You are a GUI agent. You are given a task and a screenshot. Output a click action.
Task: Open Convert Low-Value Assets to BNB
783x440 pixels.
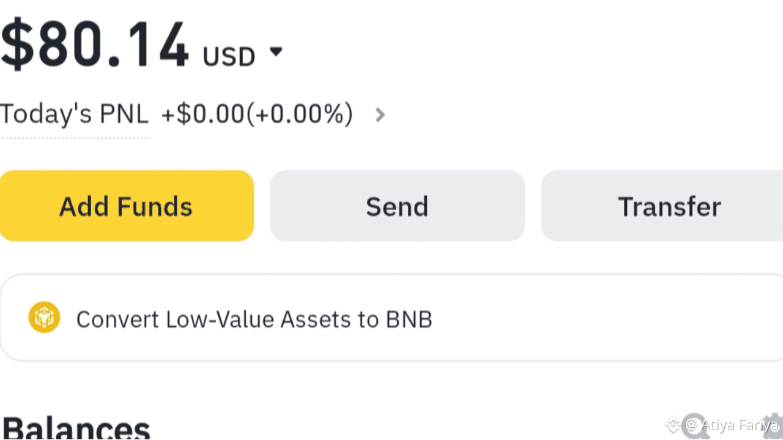(254, 319)
